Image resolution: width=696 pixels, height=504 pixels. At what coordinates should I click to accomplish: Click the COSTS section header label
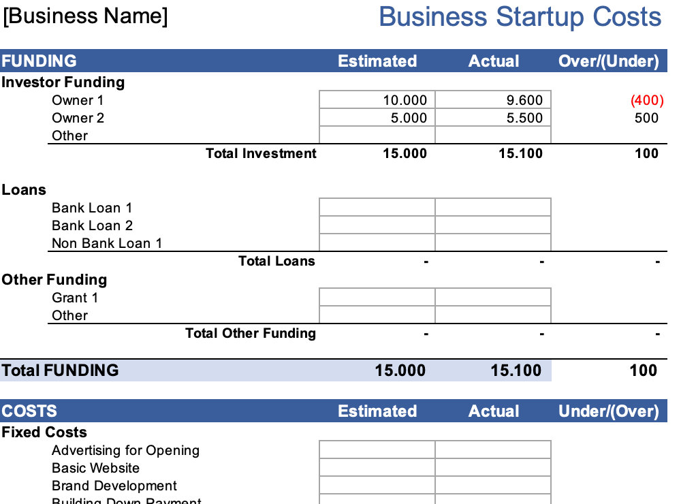29,411
